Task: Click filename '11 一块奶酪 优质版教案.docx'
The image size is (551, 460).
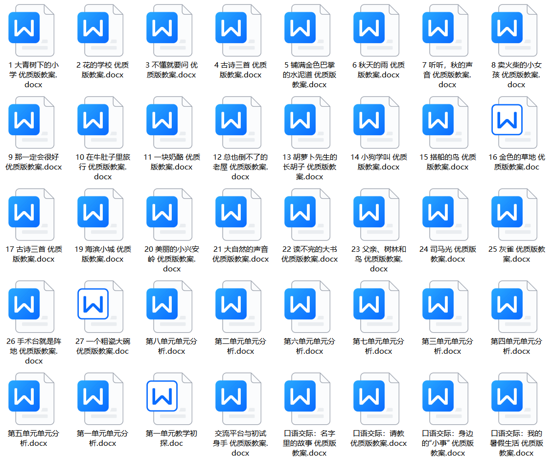Action: pos(171,162)
